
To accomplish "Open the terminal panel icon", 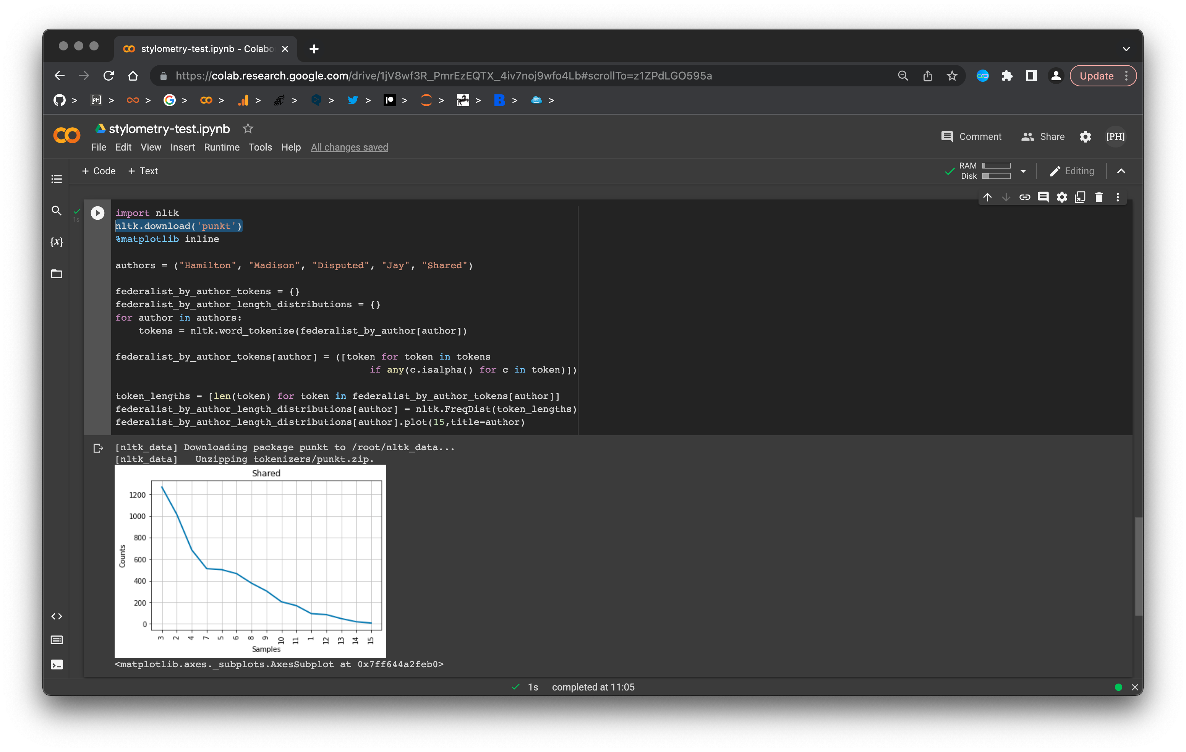I will (x=57, y=664).
